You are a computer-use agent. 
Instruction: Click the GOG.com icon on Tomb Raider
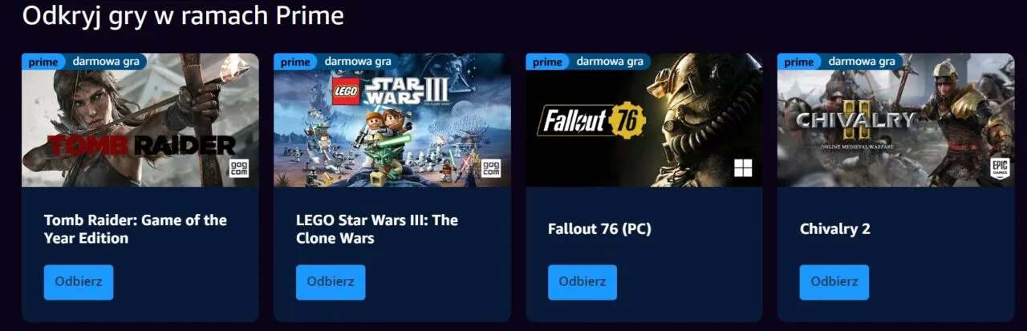pos(239,168)
